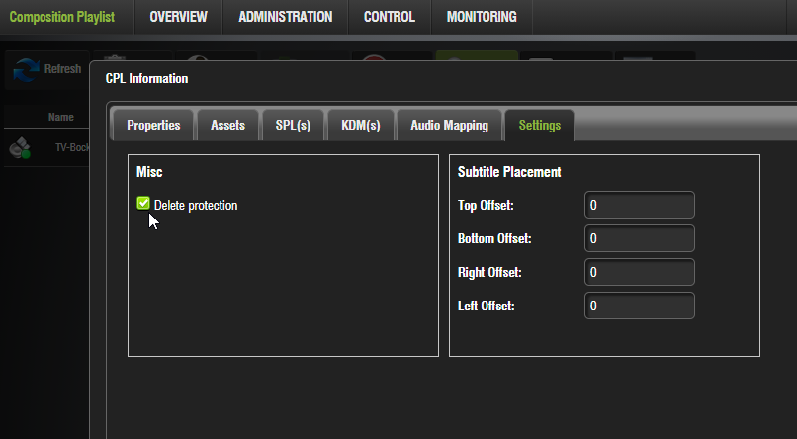Focus the Left Offset input field
The width and height of the screenshot is (797, 439).
[640, 306]
